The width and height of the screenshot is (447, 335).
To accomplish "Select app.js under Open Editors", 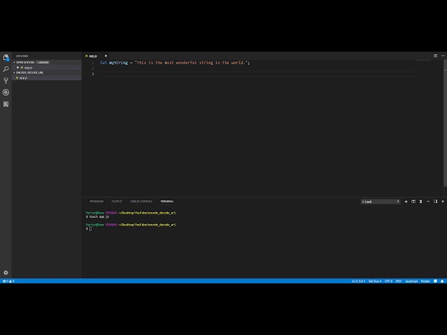I will click(x=47, y=68).
